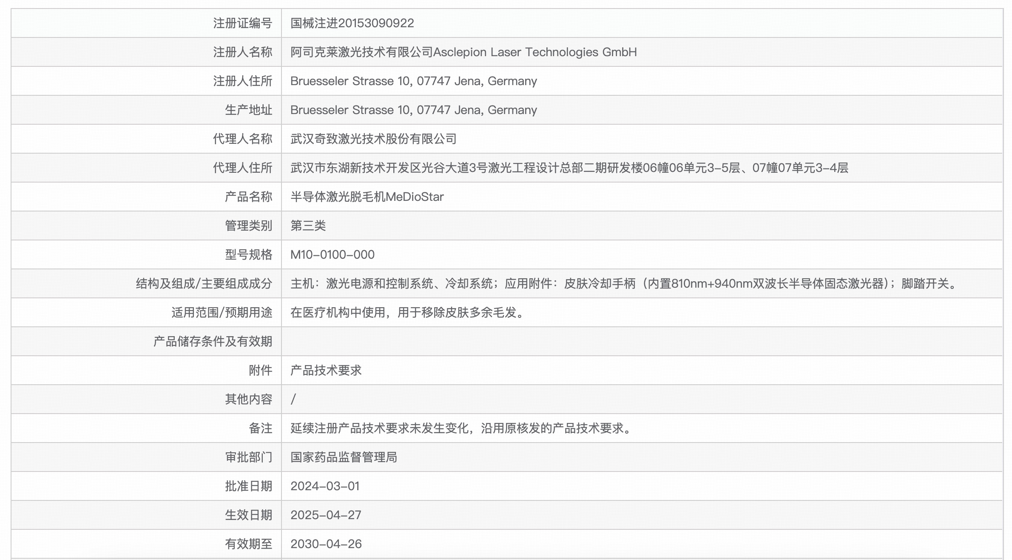Click the registrant name Asclepion Laser Technologies GmbH
1012x560 pixels.
click(x=463, y=52)
